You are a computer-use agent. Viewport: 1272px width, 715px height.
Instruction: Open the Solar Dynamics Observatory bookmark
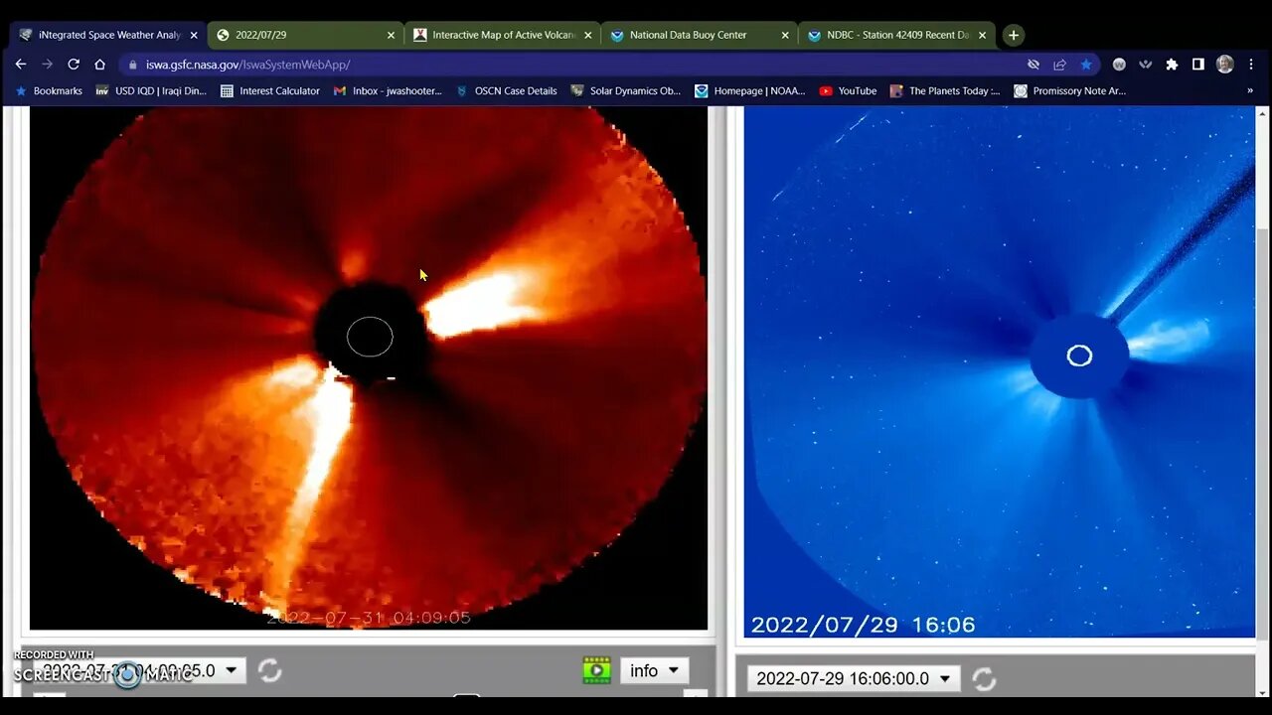pos(625,90)
